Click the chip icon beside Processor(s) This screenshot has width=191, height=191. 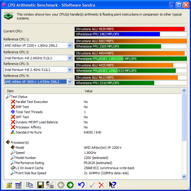[8, 142]
